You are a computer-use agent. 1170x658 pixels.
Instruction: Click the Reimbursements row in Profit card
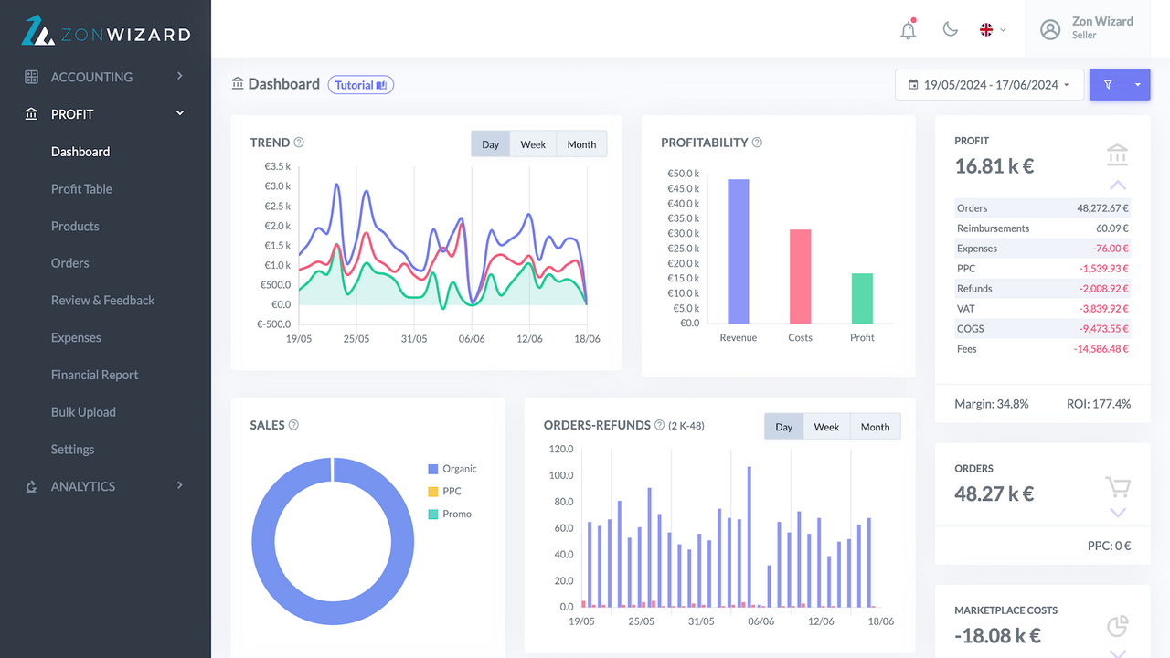tap(1042, 228)
